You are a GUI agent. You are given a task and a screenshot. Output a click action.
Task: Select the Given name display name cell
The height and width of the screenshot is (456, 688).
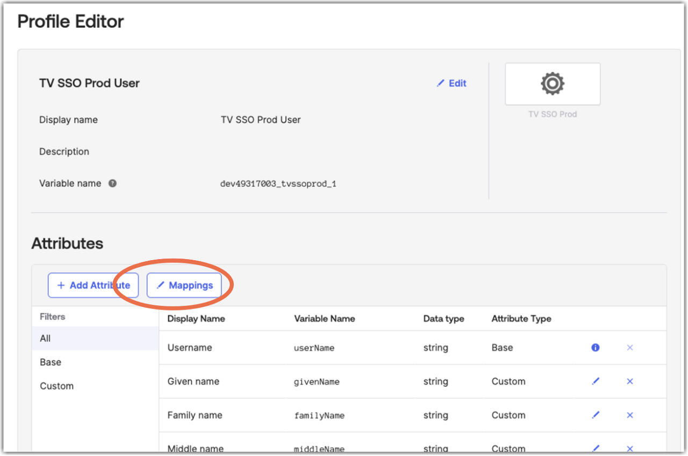click(193, 381)
